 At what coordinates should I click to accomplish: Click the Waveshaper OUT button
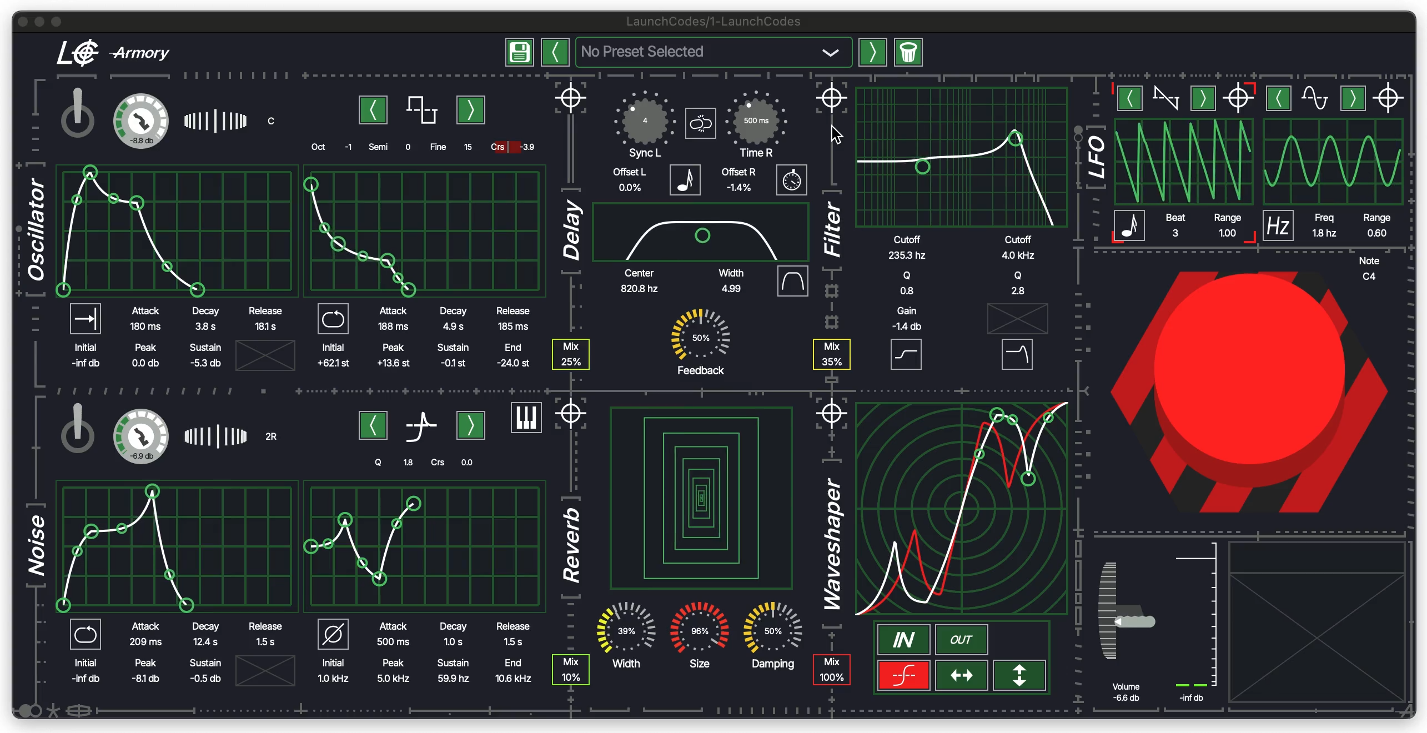point(961,640)
